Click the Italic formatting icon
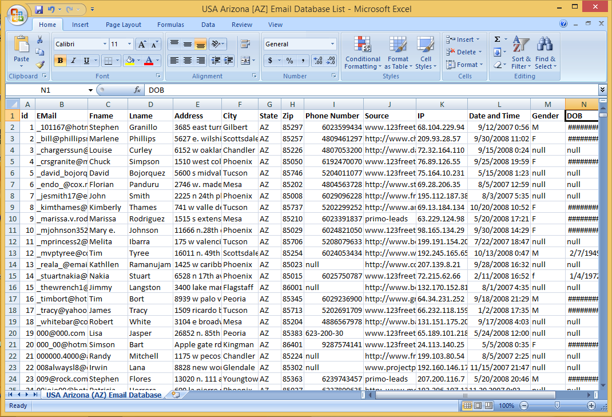Viewport: 612px width, 417px height. [73, 61]
